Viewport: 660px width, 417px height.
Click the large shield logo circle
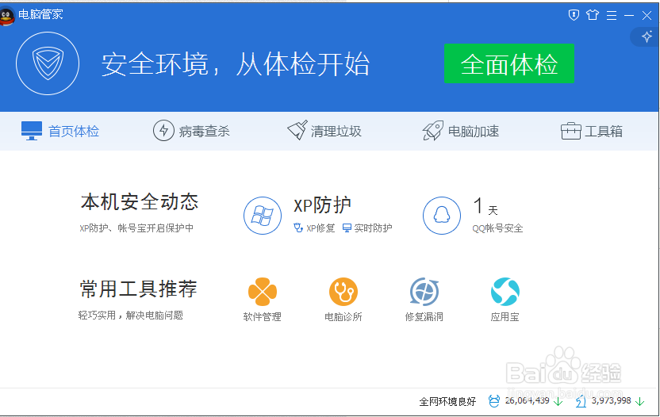pyautogui.click(x=48, y=63)
